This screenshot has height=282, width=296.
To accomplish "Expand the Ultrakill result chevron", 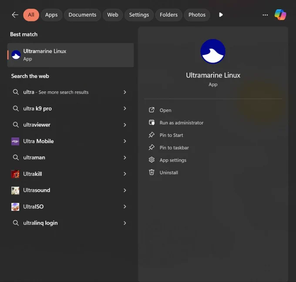I will click(x=125, y=174).
